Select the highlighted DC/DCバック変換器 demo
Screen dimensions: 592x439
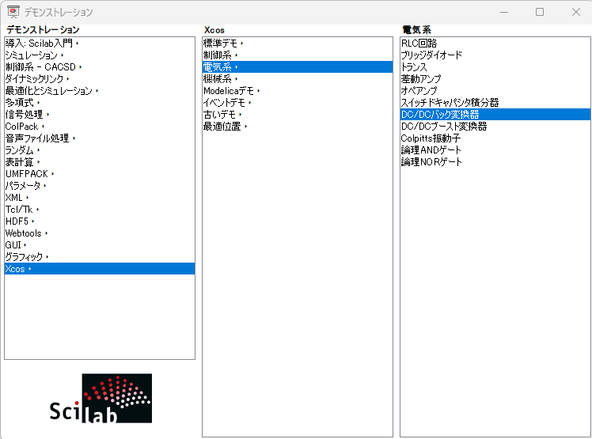pyautogui.click(x=495, y=115)
